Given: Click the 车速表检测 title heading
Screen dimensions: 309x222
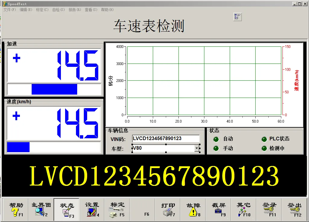Looking at the screenshot, I should (149, 26).
